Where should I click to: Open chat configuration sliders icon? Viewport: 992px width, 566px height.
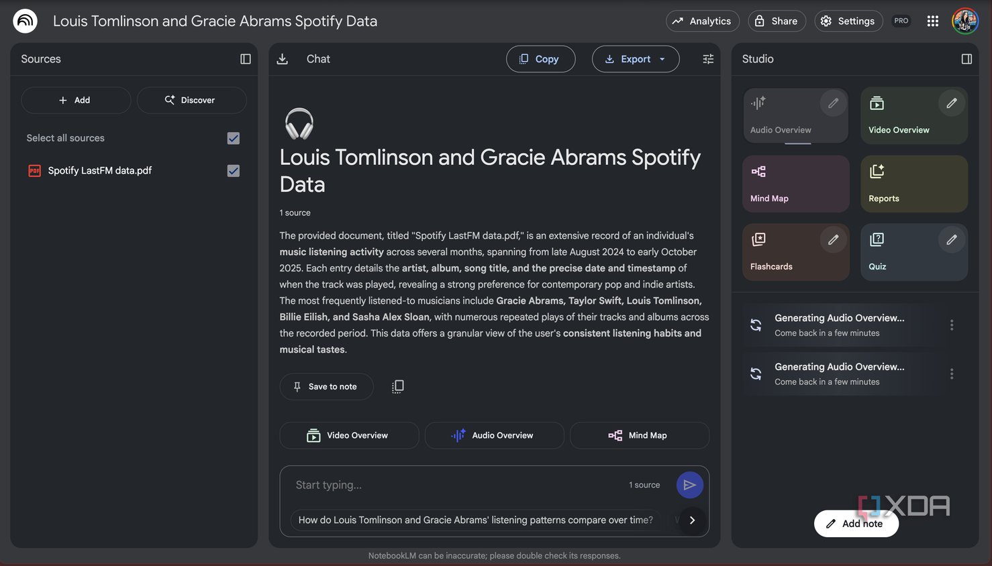pos(708,59)
